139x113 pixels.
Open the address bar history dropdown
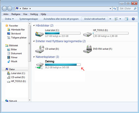110,9
